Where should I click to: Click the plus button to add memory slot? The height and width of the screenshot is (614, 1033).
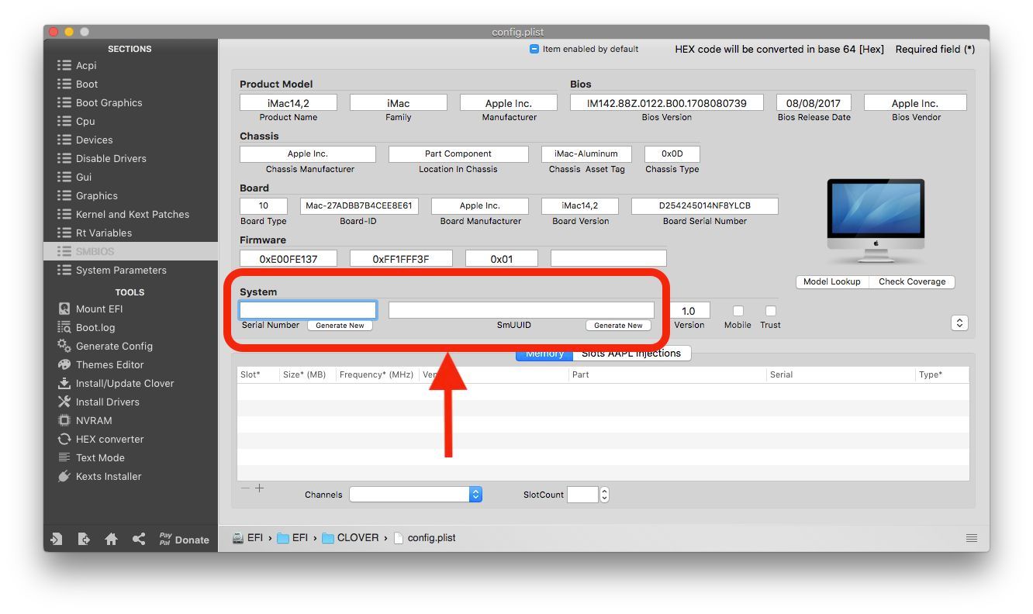tap(260, 488)
